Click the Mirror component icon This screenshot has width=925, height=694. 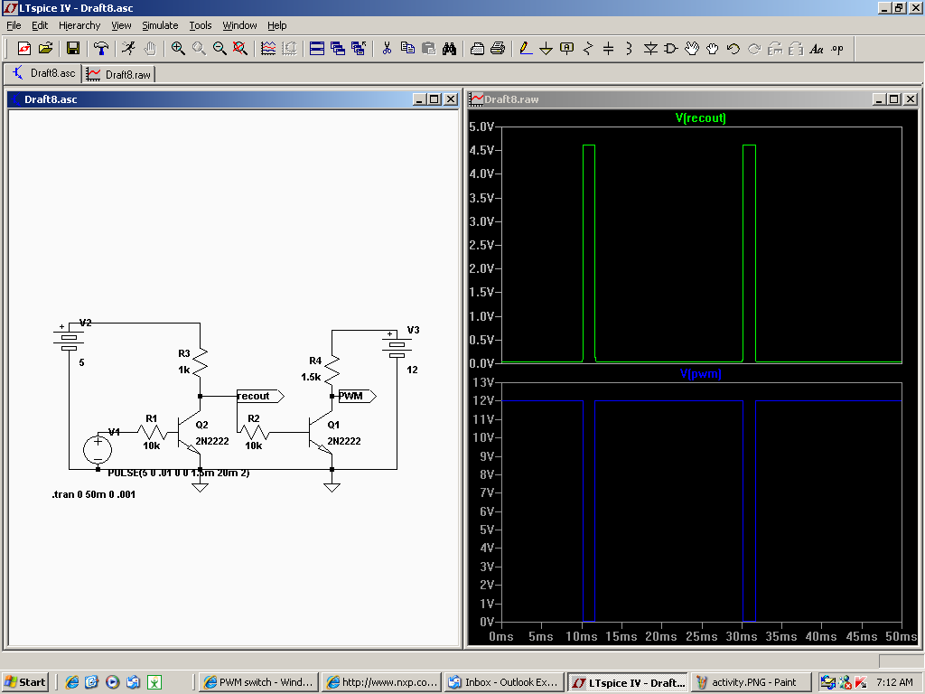796,49
